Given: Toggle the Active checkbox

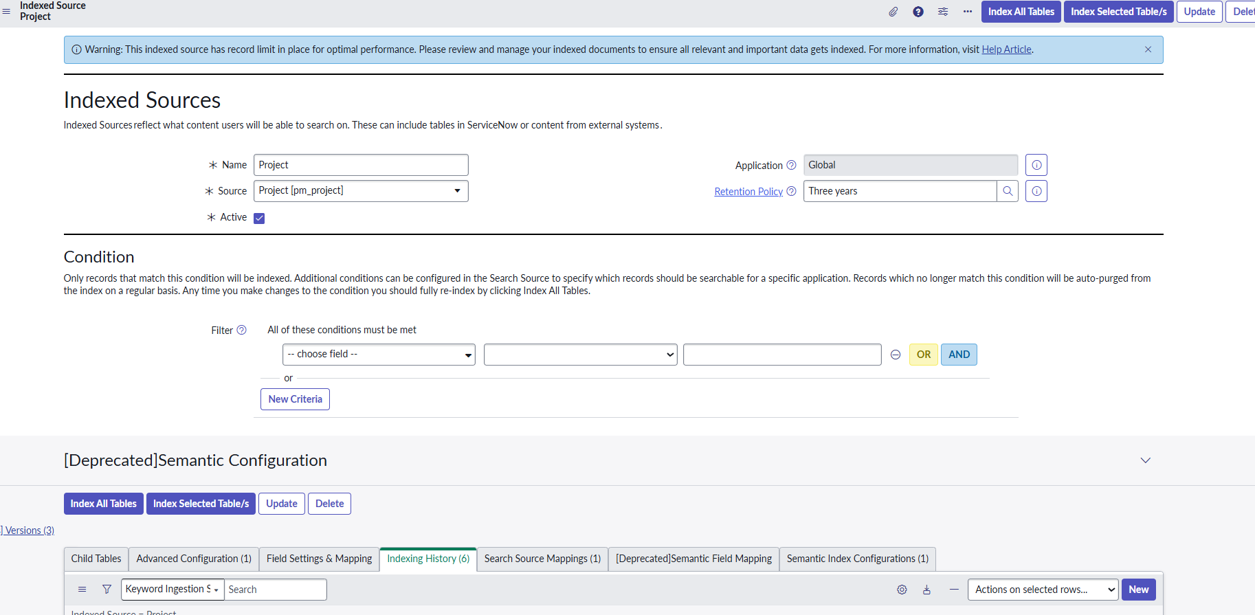Looking at the screenshot, I should click(259, 219).
